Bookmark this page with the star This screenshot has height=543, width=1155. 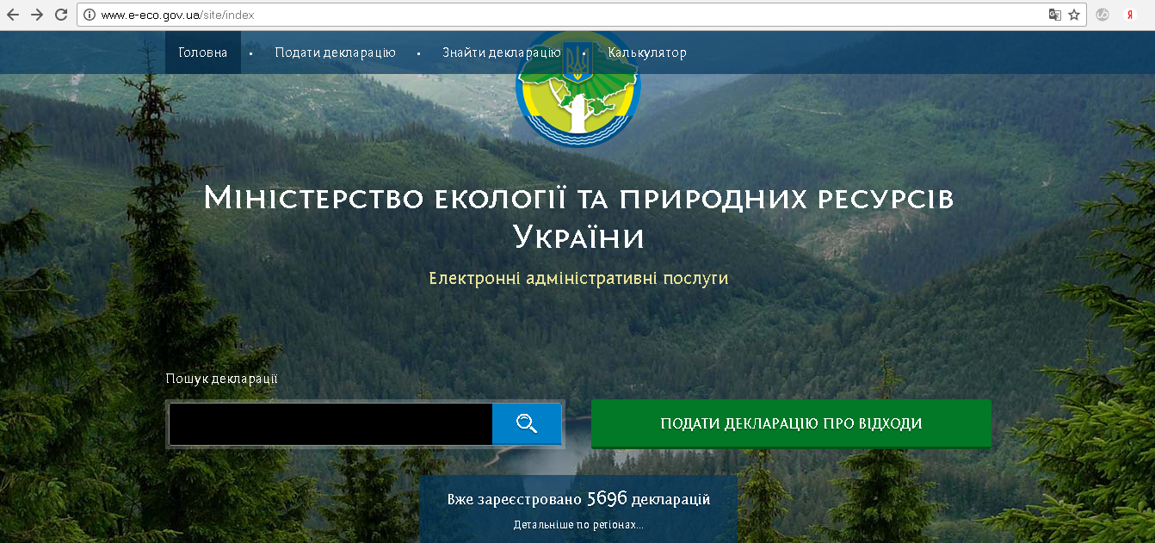point(1074,15)
